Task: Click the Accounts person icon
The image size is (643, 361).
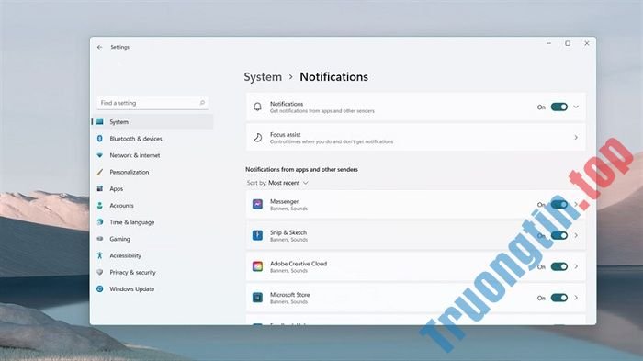Action: click(x=99, y=206)
